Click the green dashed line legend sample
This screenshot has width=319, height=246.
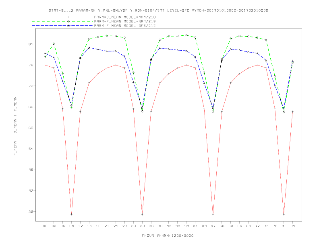(62, 21)
